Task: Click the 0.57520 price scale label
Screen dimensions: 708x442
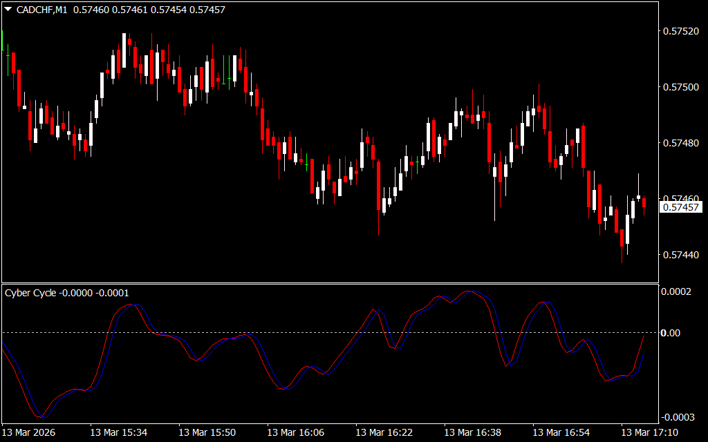Action: pos(680,31)
